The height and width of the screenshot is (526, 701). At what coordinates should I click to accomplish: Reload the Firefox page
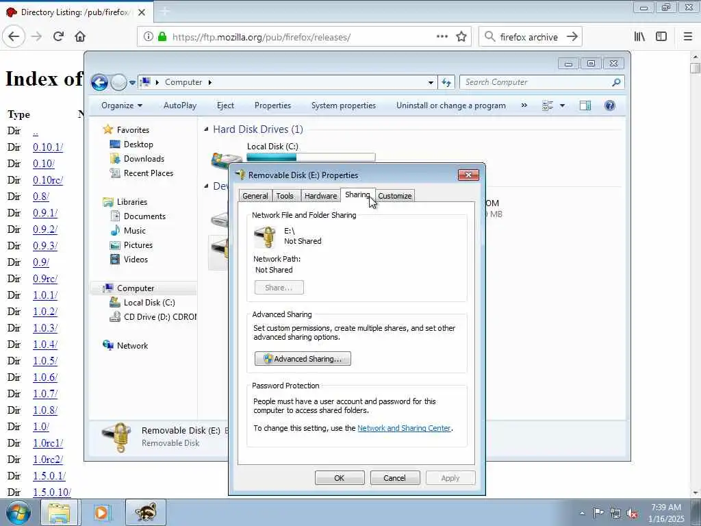[x=58, y=37]
